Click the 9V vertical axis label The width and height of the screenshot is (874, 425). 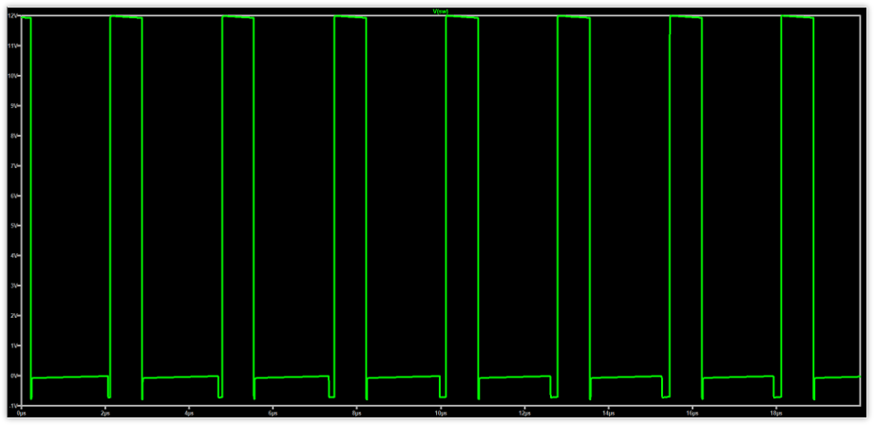(x=12, y=105)
